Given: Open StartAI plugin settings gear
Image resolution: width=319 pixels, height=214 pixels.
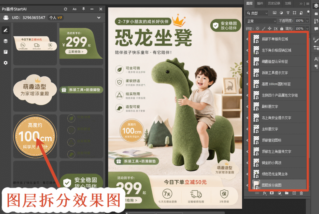Looking at the screenshot, I should point(6,63).
